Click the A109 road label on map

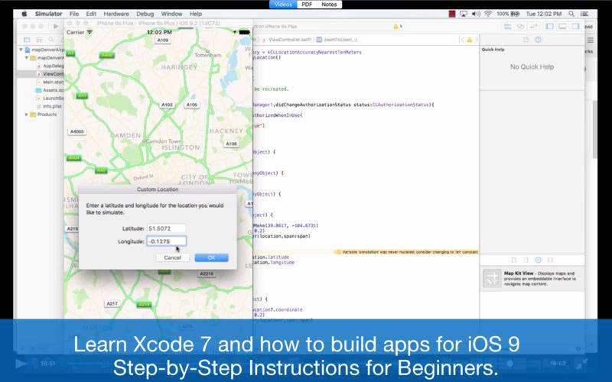click(163, 40)
